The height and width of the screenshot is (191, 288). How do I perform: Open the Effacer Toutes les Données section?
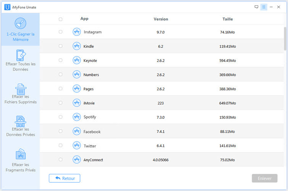[20, 60]
